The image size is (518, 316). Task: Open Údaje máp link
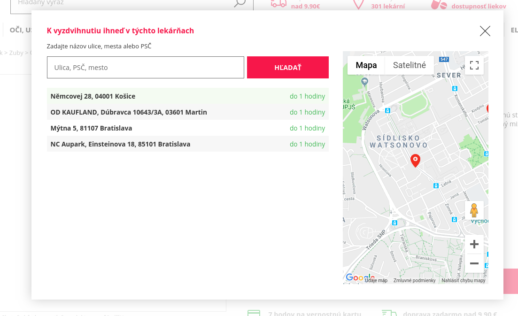[x=376, y=280]
